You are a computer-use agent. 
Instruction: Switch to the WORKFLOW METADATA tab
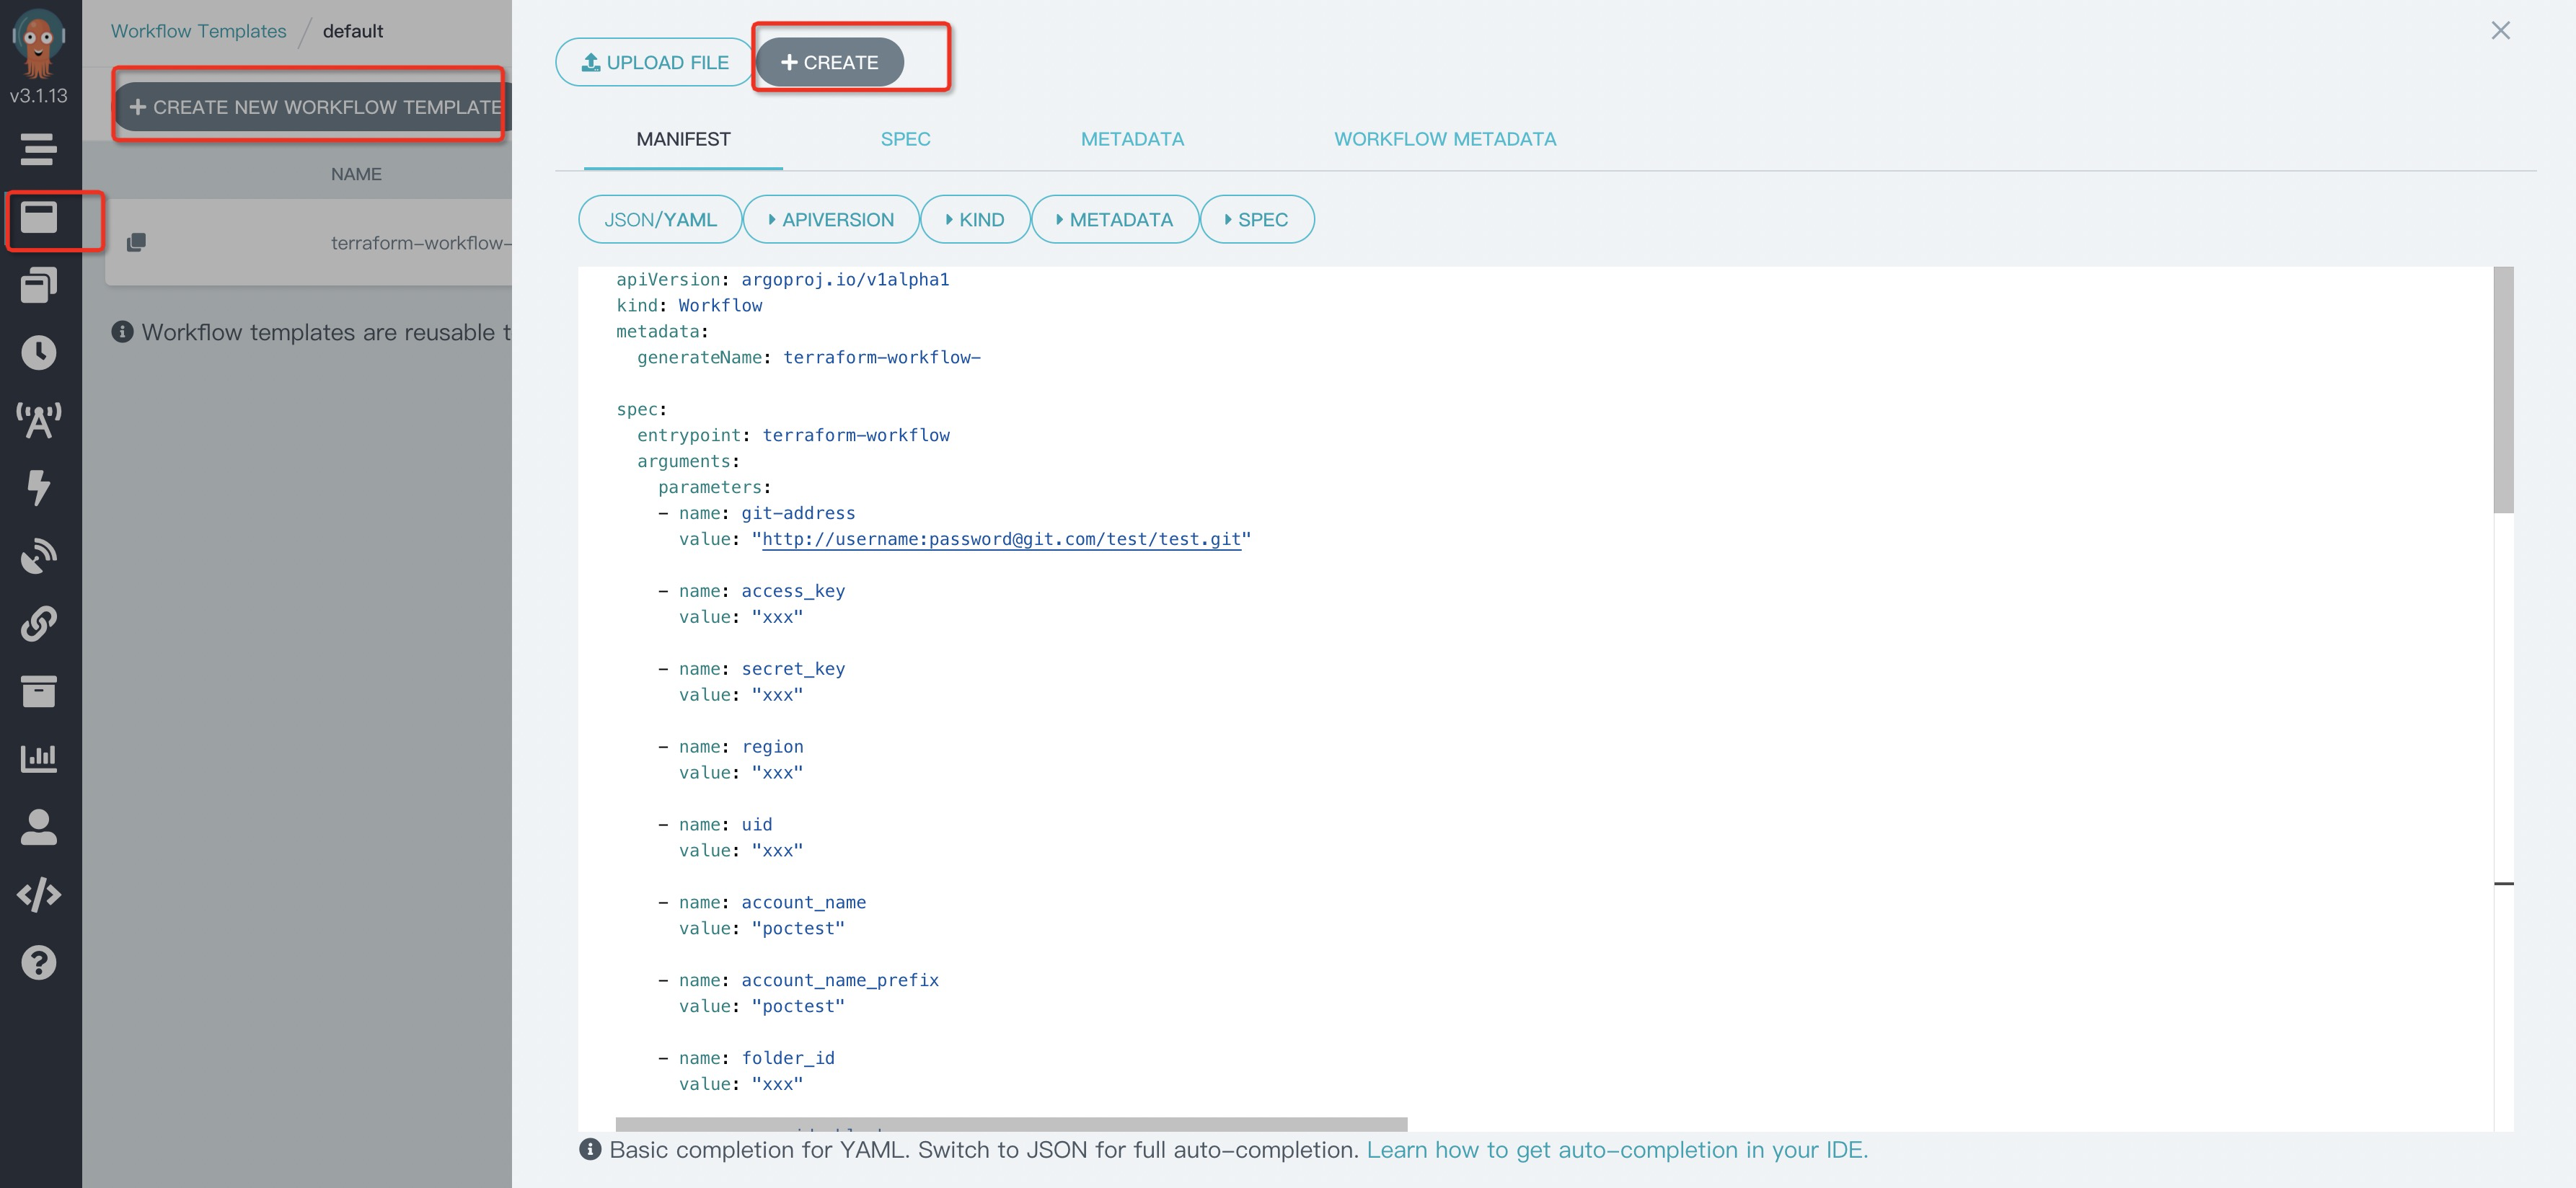point(1444,139)
